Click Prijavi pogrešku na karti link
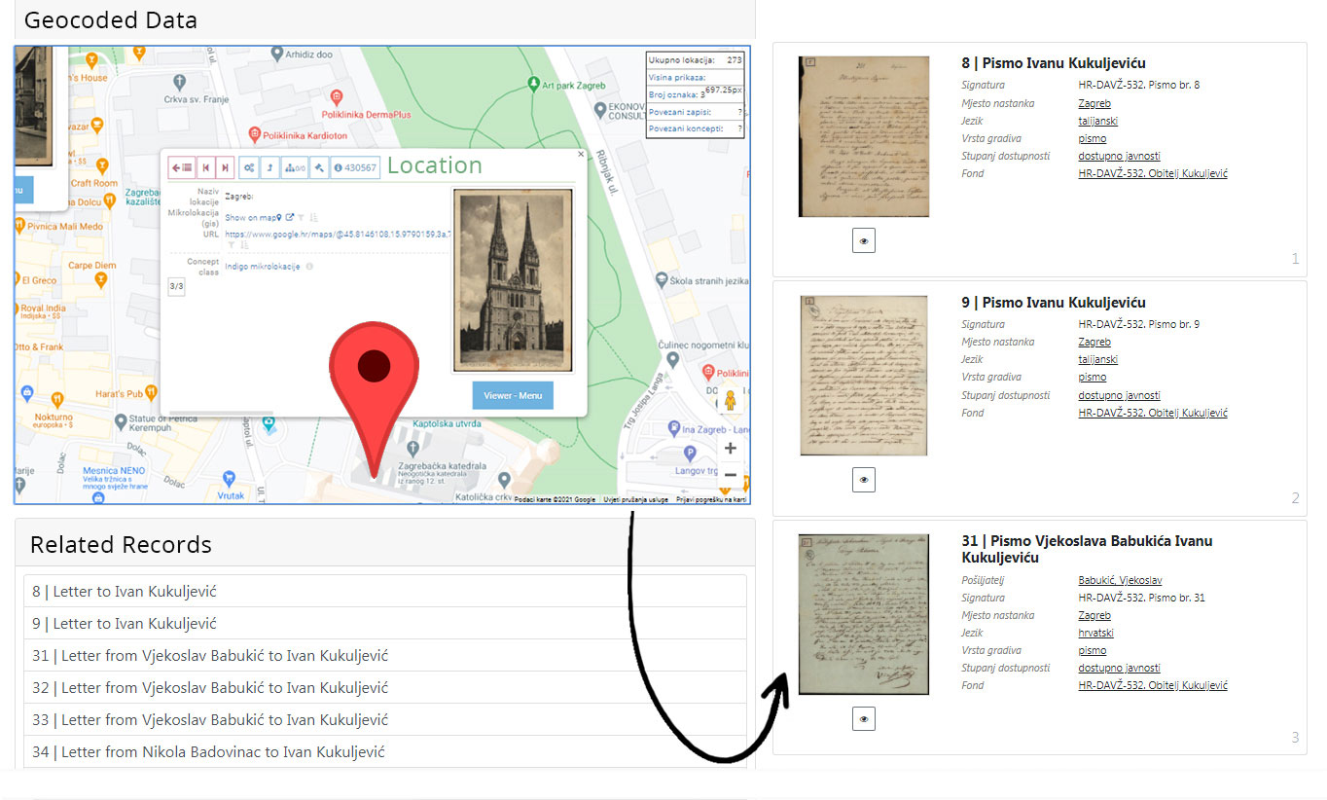1327x800 pixels. [709, 499]
